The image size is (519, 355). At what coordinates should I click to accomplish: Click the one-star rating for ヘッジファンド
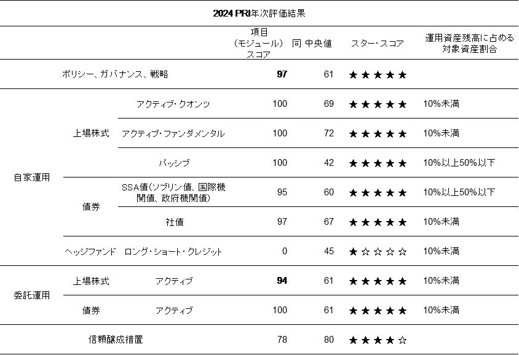(378, 252)
